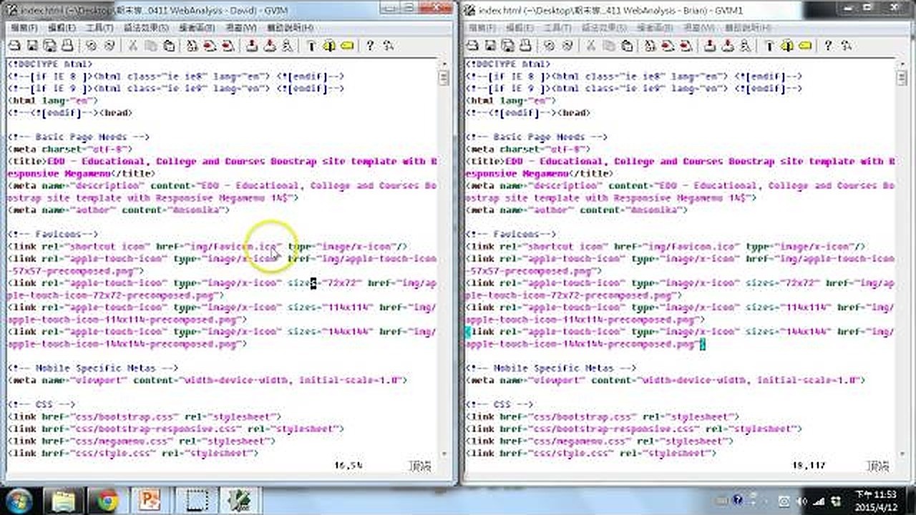916x515 pixels.
Task: Click Print icon in right Brian window
Action: [x=525, y=45]
